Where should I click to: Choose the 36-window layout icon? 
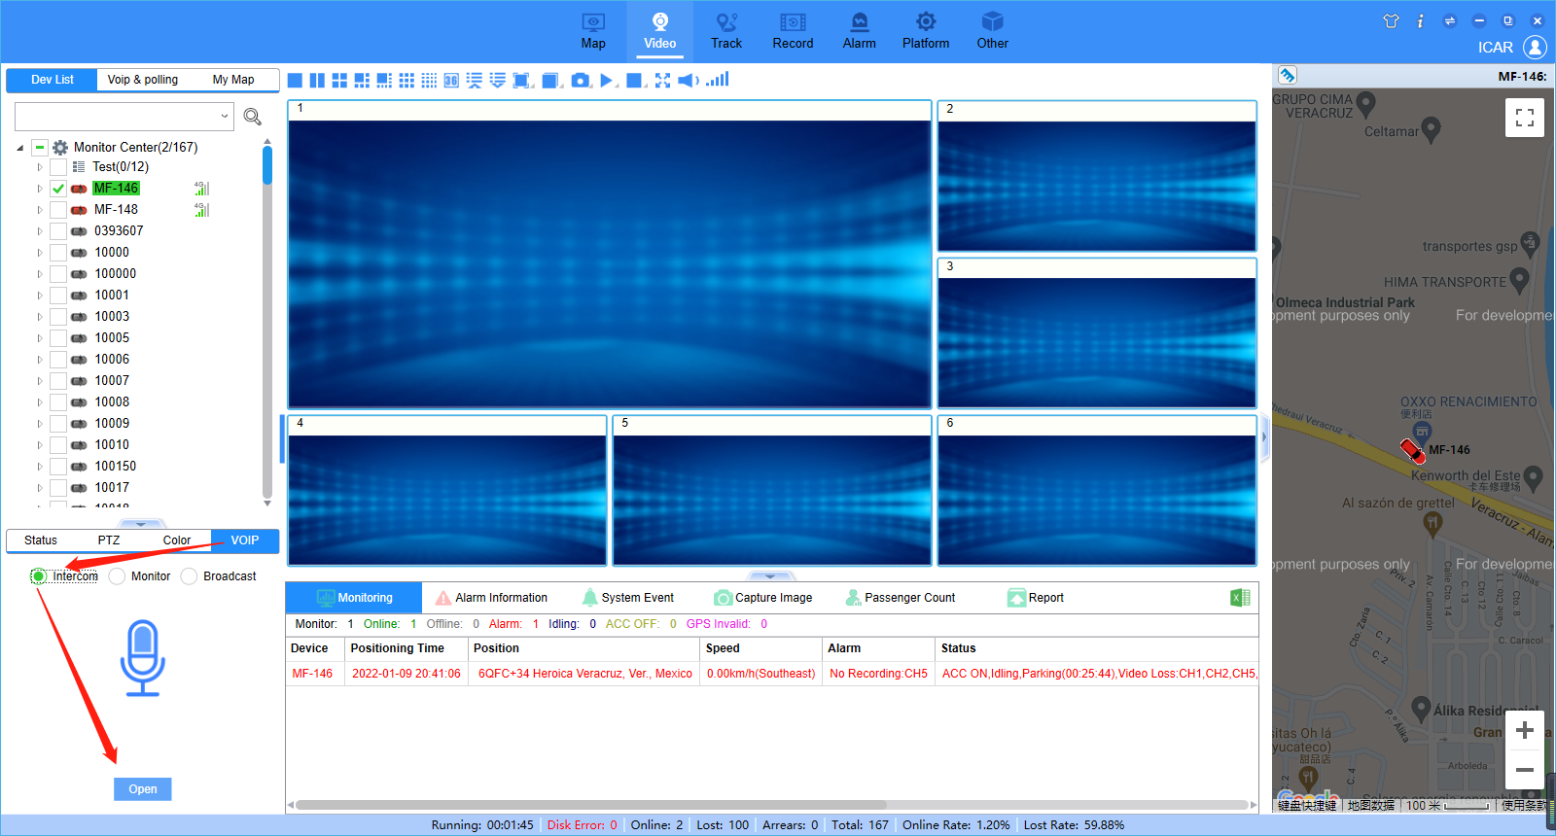click(x=451, y=81)
